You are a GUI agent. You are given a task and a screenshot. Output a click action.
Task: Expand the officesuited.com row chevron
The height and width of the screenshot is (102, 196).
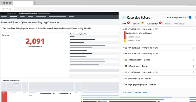coord(194,60)
